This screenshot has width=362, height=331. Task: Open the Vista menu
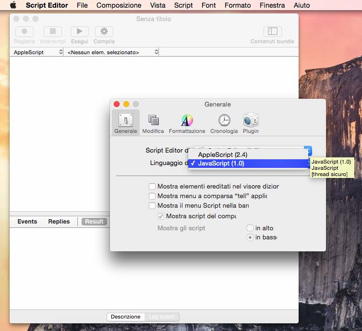(x=157, y=5)
